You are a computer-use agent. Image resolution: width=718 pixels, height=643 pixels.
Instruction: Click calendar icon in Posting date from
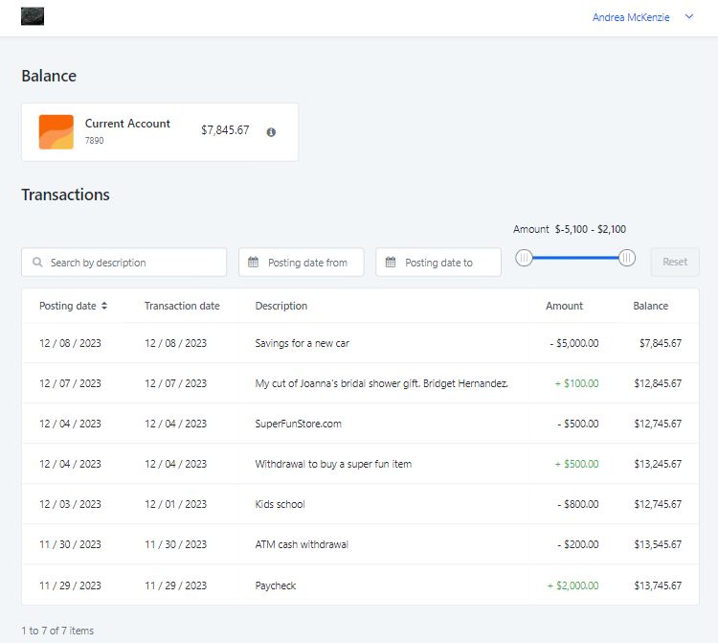(x=254, y=263)
